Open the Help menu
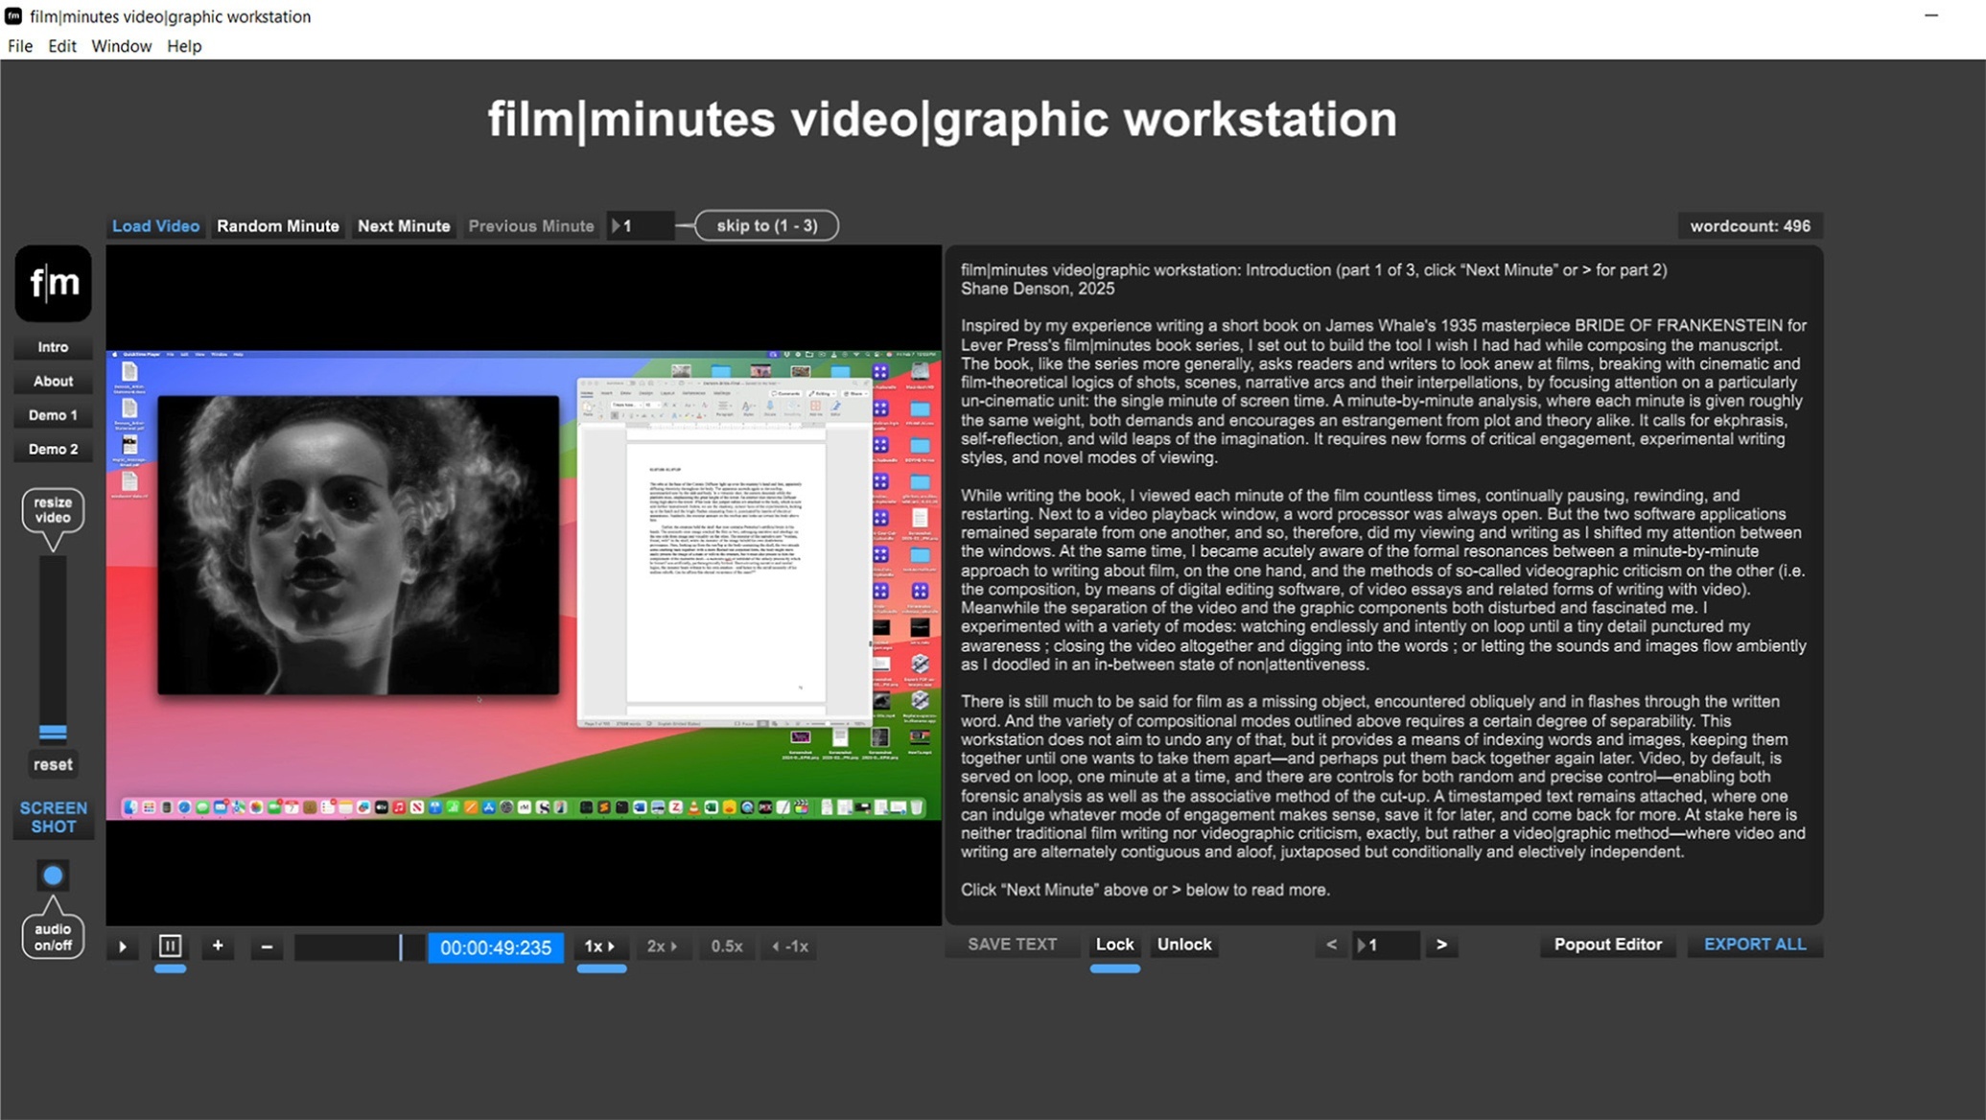Screen dimensions: 1986x1120 (x=184, y=46)
